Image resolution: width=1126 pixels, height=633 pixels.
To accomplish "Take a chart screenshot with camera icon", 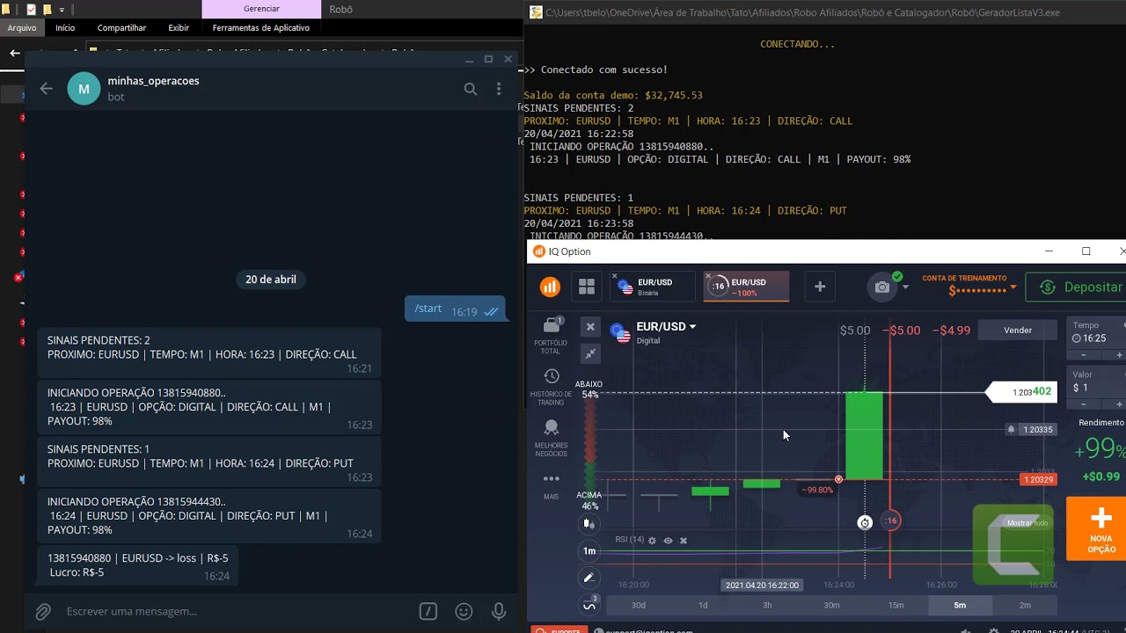I will tap(882, 287).
